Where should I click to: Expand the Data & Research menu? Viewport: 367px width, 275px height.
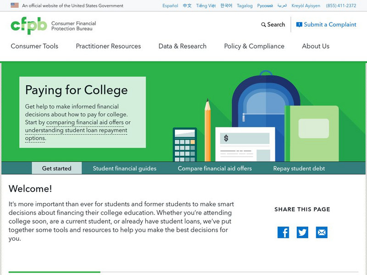click(x=182, y=46)
